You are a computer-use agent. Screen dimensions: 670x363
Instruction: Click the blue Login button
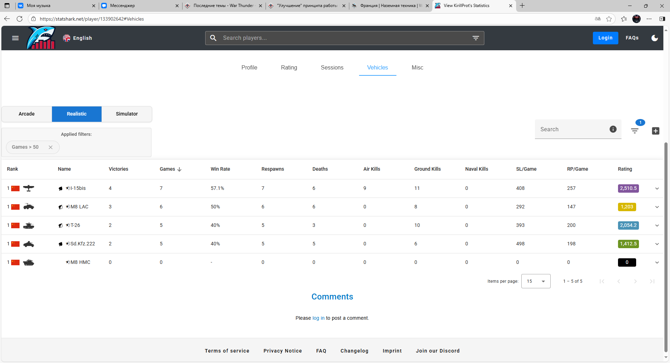click(605, 38)
